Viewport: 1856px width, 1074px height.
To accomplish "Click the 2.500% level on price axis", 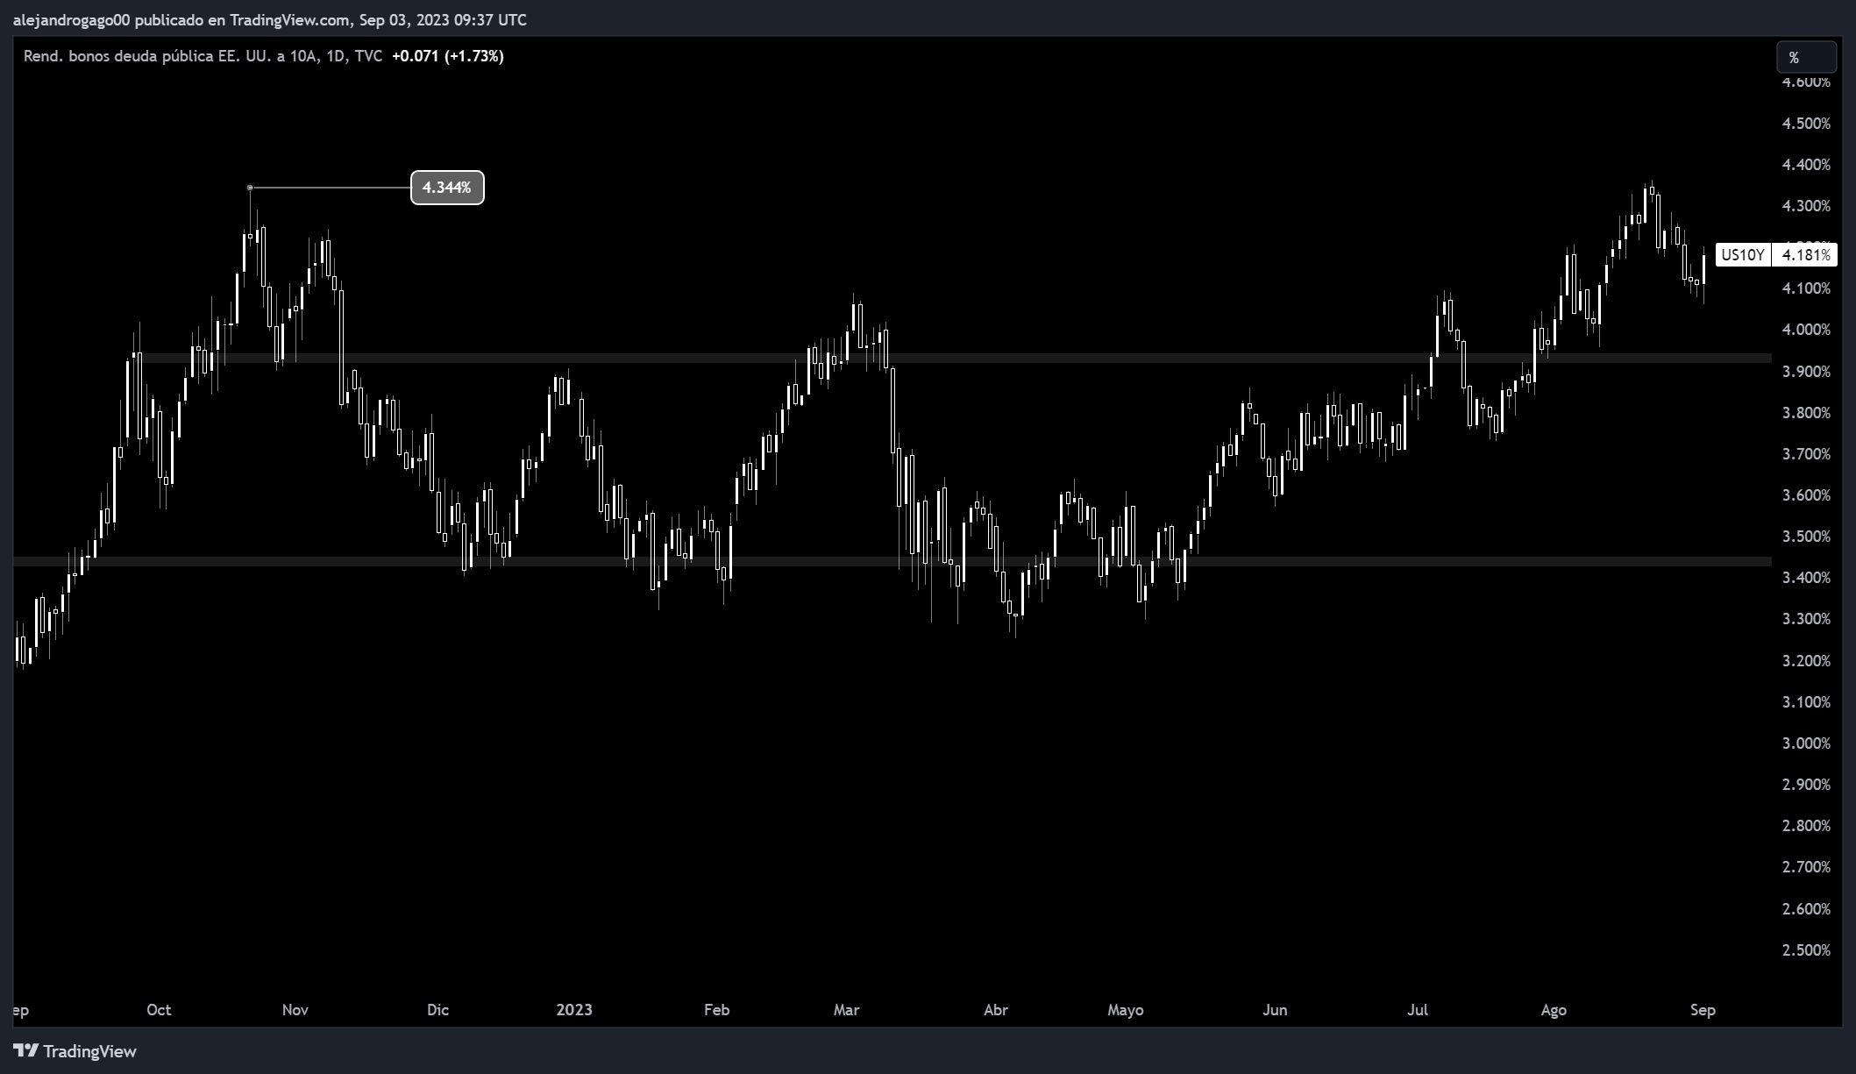I will click(x=1806, y=950).
